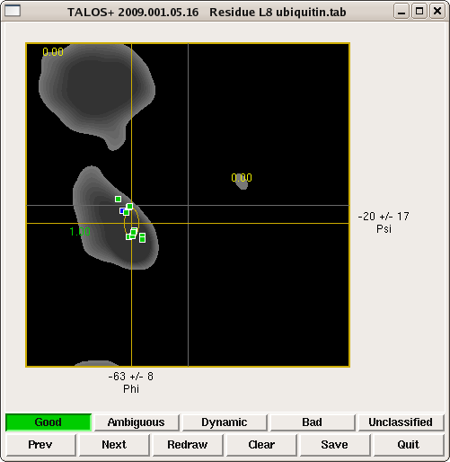Select the blue database match square
450x462 pixels.
(x=122, y=211)
